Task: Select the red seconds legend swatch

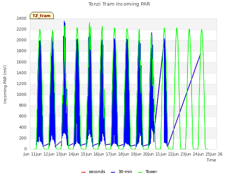Action: [83, 172]
